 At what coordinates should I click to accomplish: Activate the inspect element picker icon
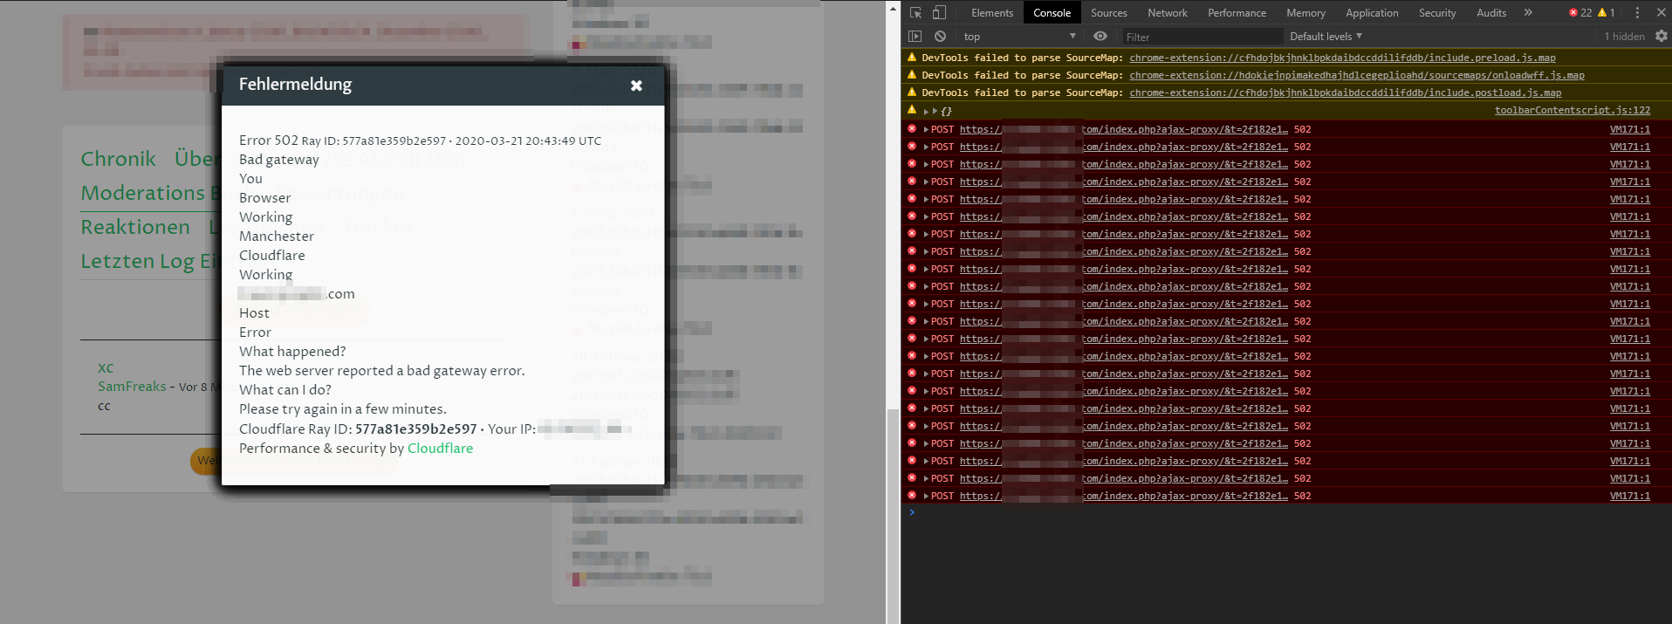(x=915, y=12)
